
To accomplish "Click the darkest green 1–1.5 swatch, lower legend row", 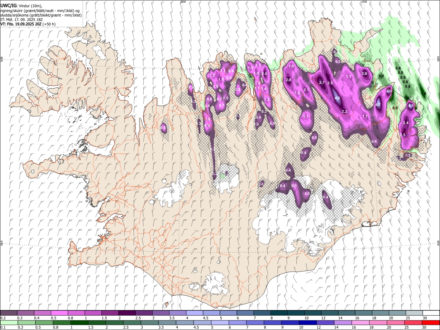I will click(79, 322).
